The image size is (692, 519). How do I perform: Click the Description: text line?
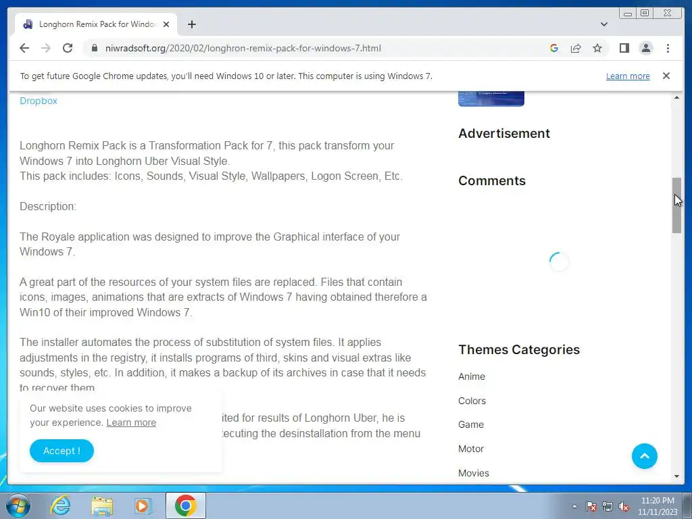coord(48,207)
